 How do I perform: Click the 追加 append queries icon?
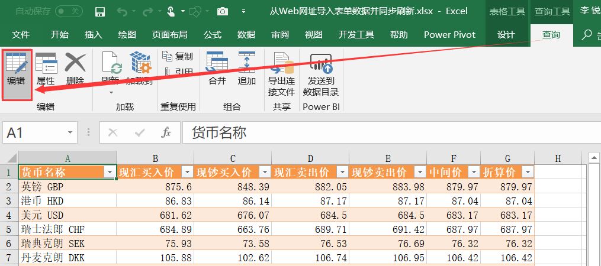[x=247, y=62]
